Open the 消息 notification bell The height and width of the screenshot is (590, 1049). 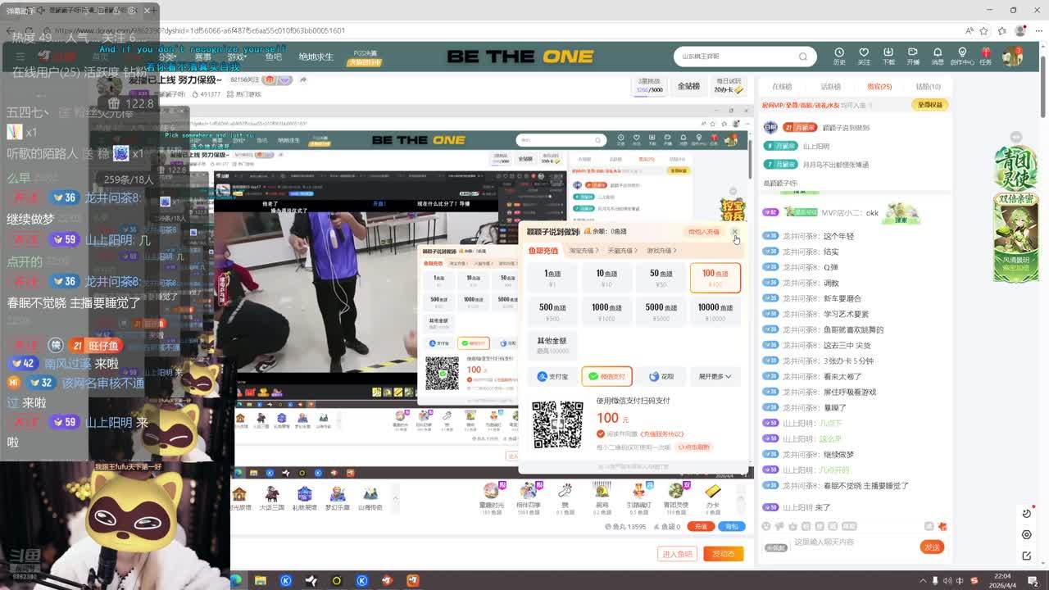pos(938,53)
